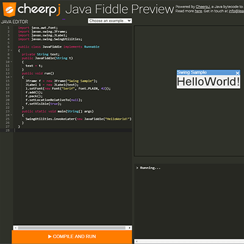Click the "public void run()" line
Viewport: 244px width, 244px height.
pyautogui.click(x=38, y=73)
